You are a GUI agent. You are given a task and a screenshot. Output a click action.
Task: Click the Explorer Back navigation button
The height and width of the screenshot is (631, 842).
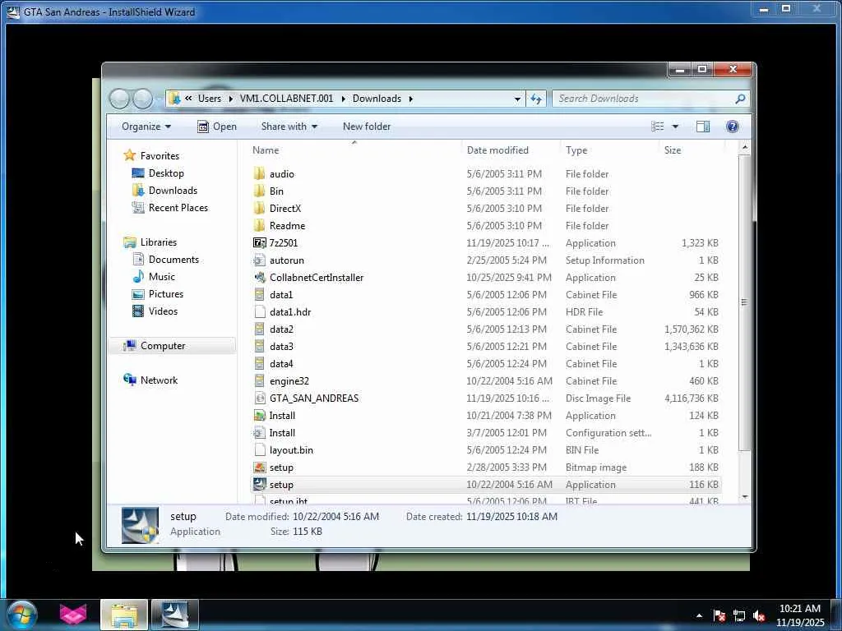119,99
